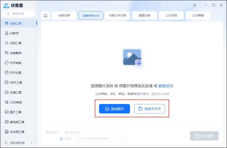Switch to 试卷文字识别 tab
227x148 pixels.
(x=117, y=15)
